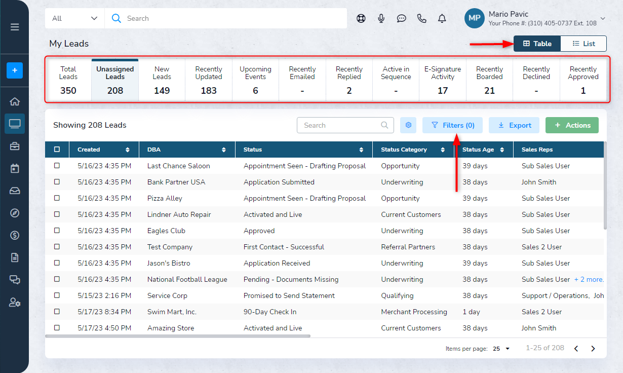Switch to List view
The image size is (623, 373).
(583, 44)
